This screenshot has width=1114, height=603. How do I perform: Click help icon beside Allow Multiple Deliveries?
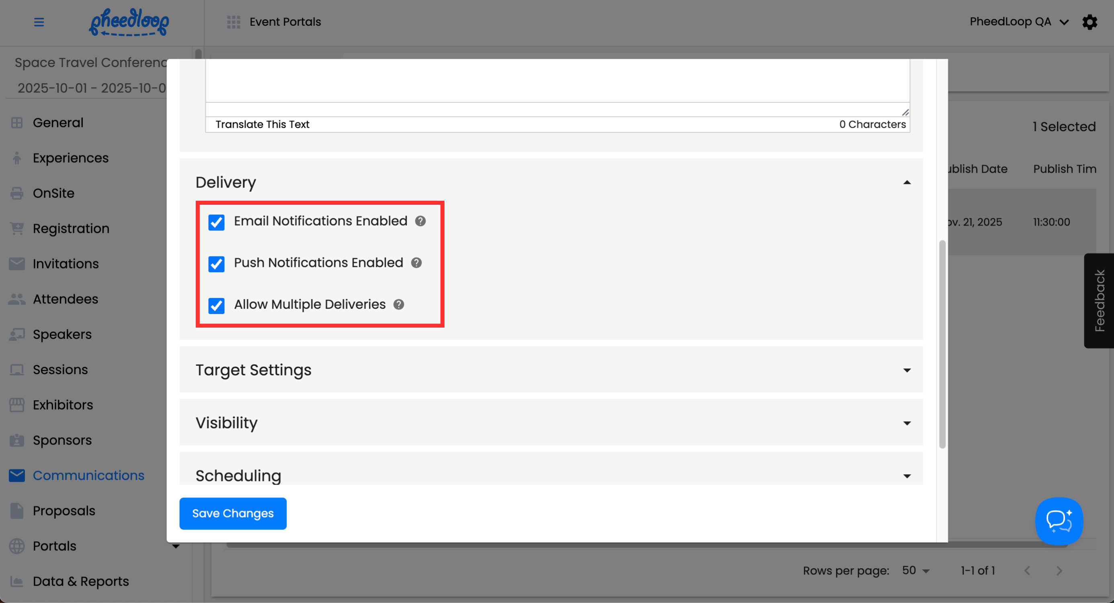[399, 305]
